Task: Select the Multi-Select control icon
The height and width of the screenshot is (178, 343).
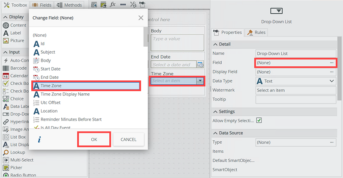Action: (6, 160)
